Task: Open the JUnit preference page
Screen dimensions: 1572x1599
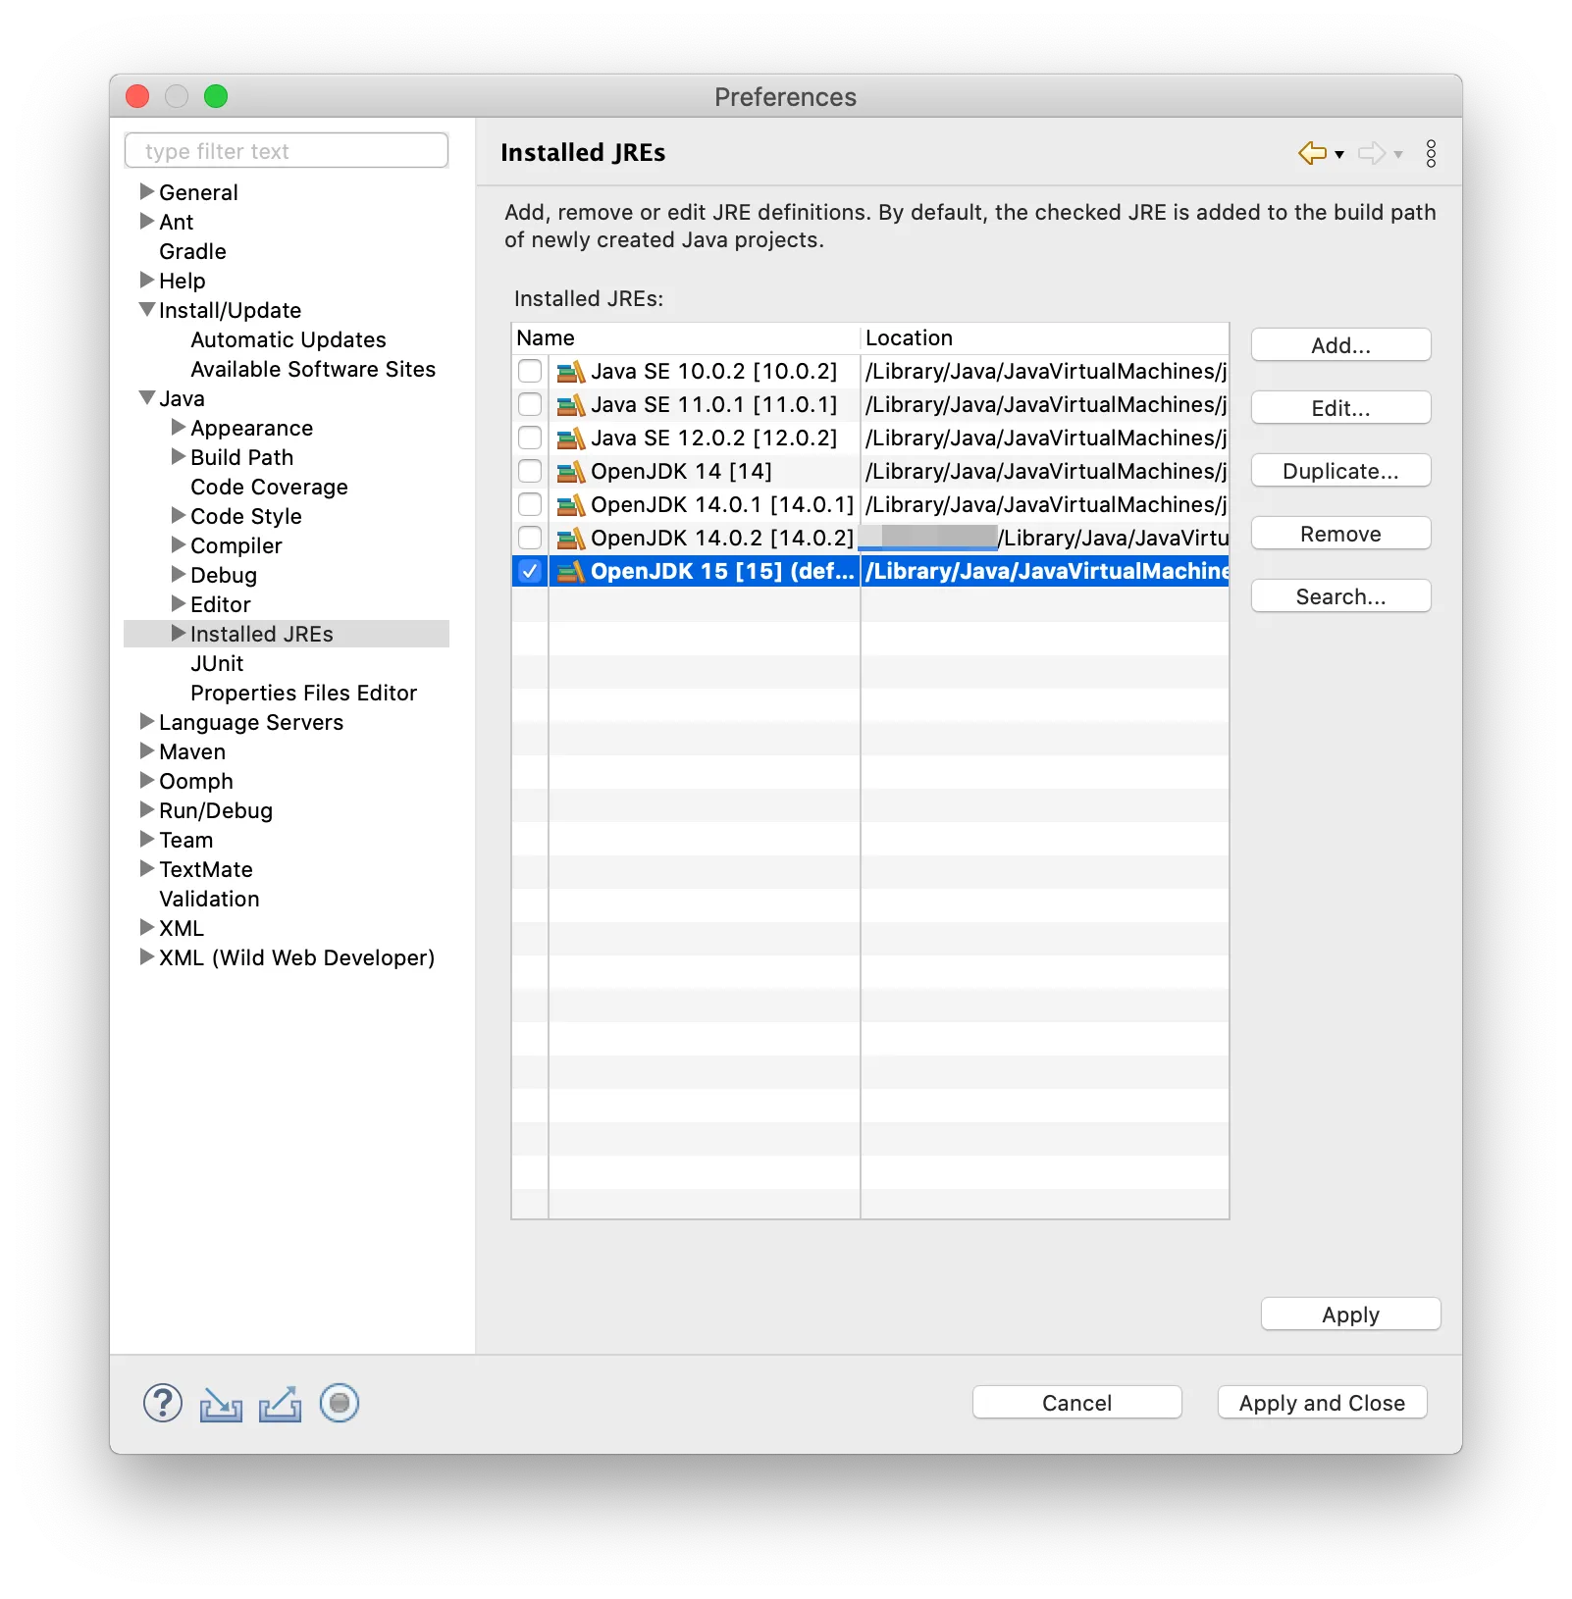Action: 217,664
